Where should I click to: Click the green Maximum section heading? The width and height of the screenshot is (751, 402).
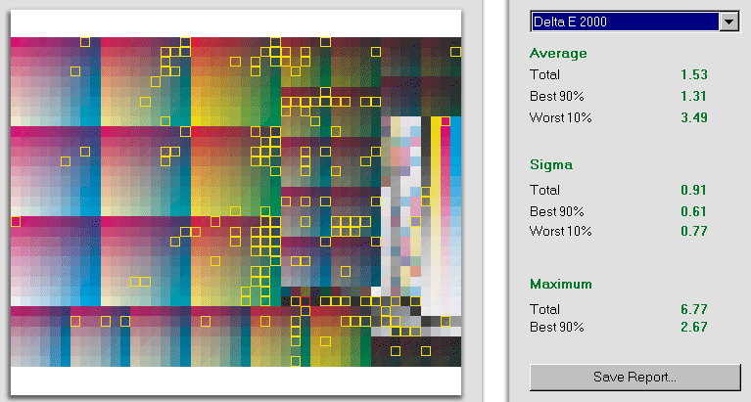[561, 284]
